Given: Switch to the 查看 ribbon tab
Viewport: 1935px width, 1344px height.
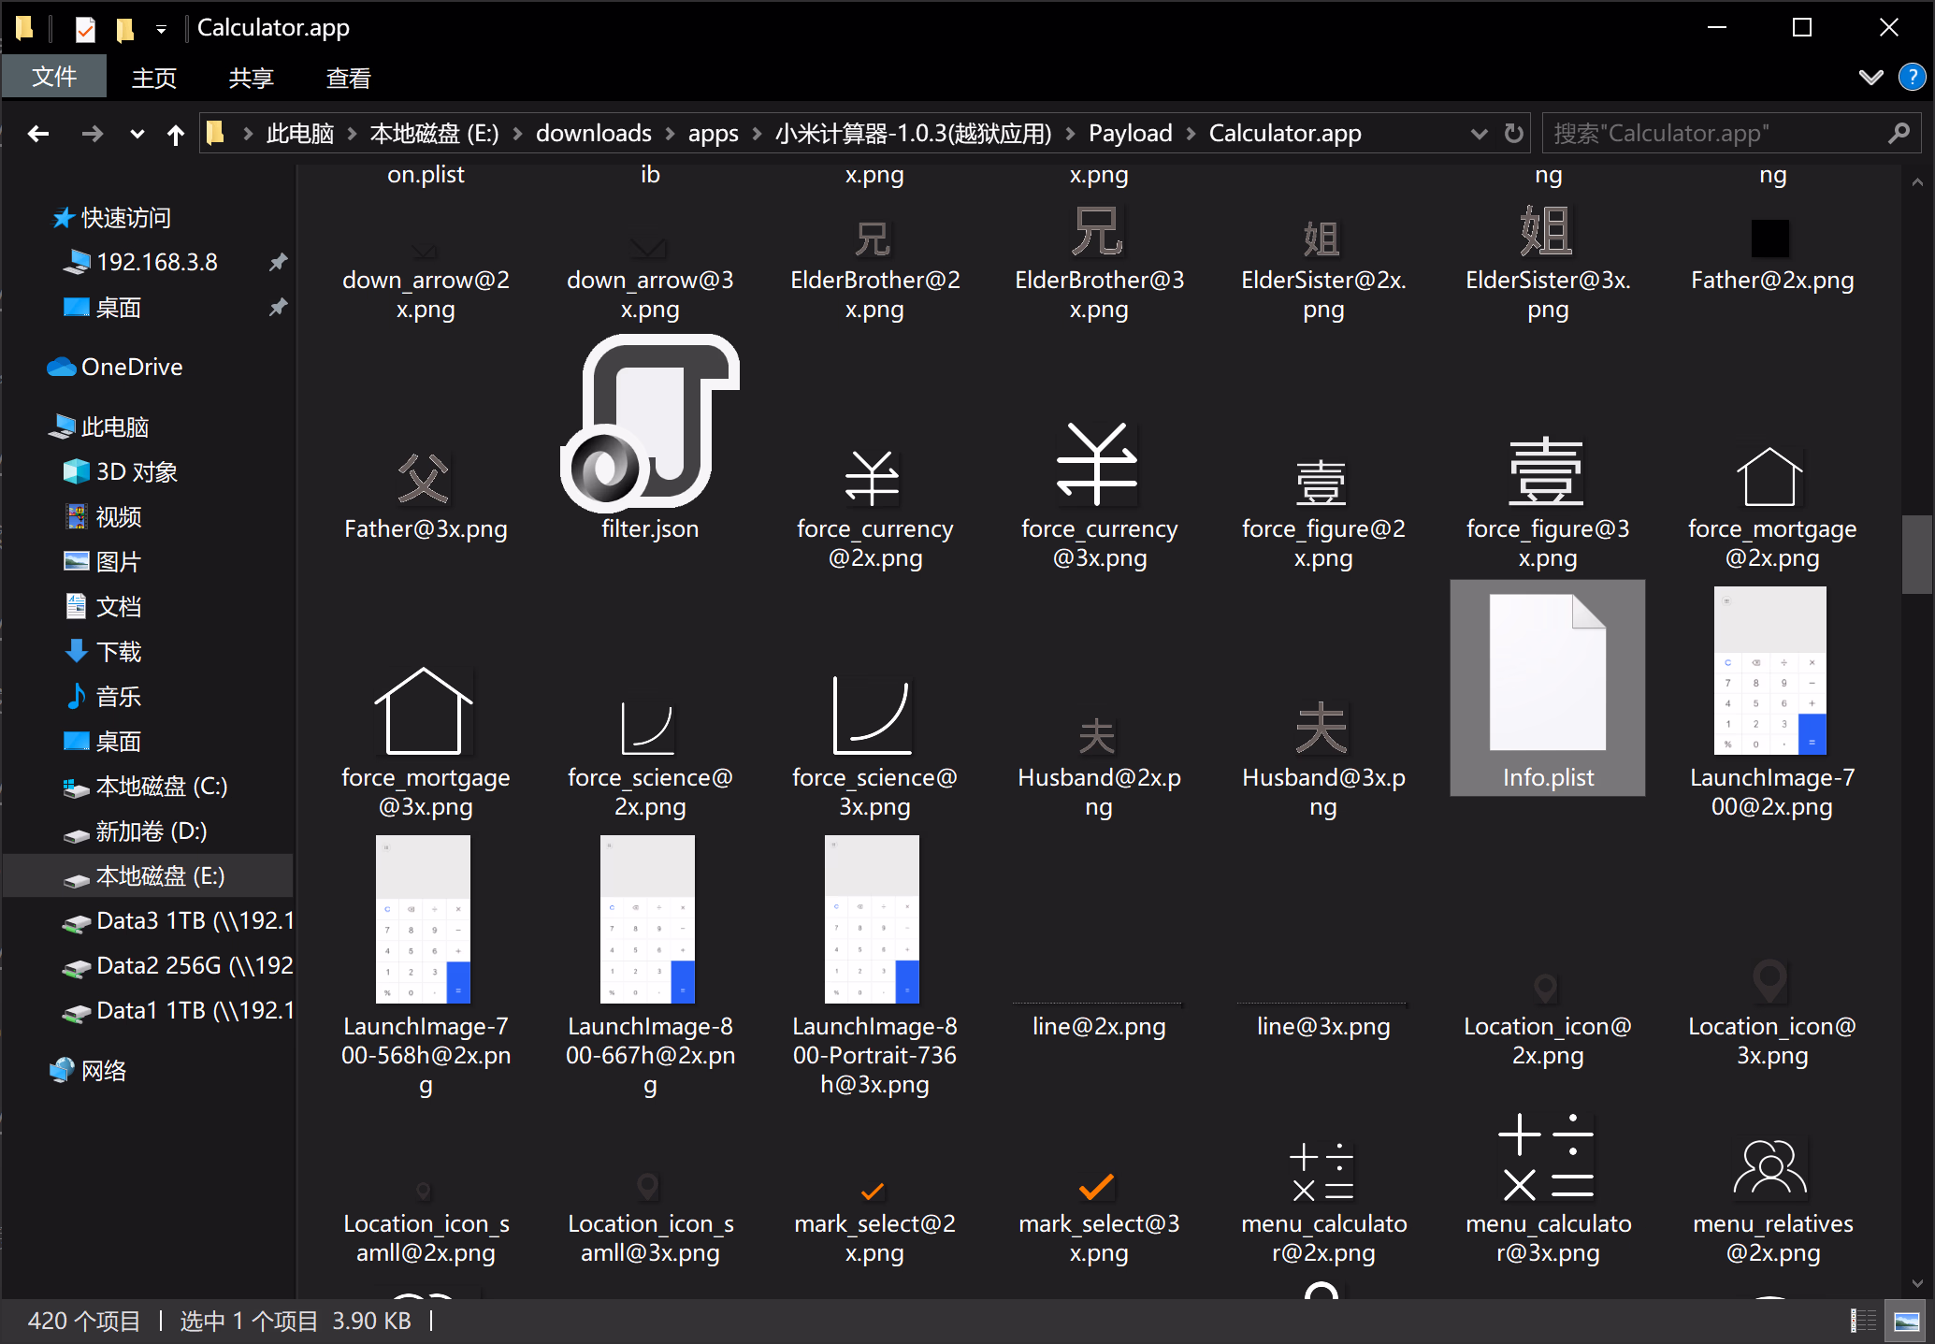Looking at the screenshot, I should [348, 78].
